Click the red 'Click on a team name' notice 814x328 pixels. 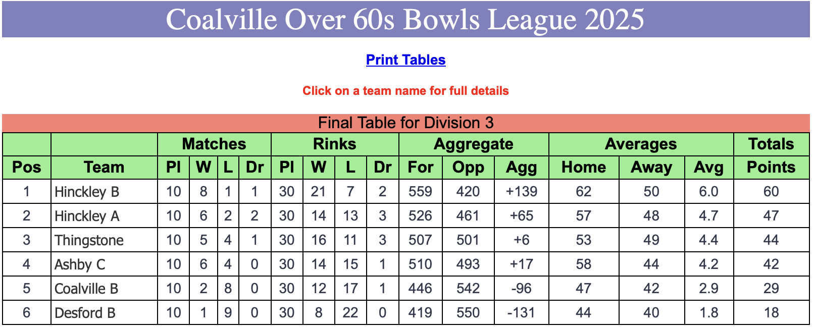tap(405, 91)
